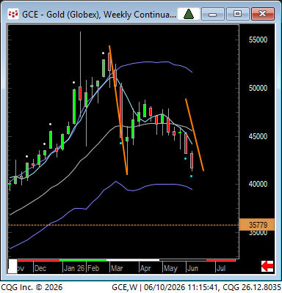Click the green segment of the bottom color bar
This screenshot has width=282, height=293.
pos(83,260)
